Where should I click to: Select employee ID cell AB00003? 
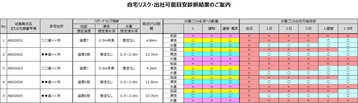tap(24, 68)
